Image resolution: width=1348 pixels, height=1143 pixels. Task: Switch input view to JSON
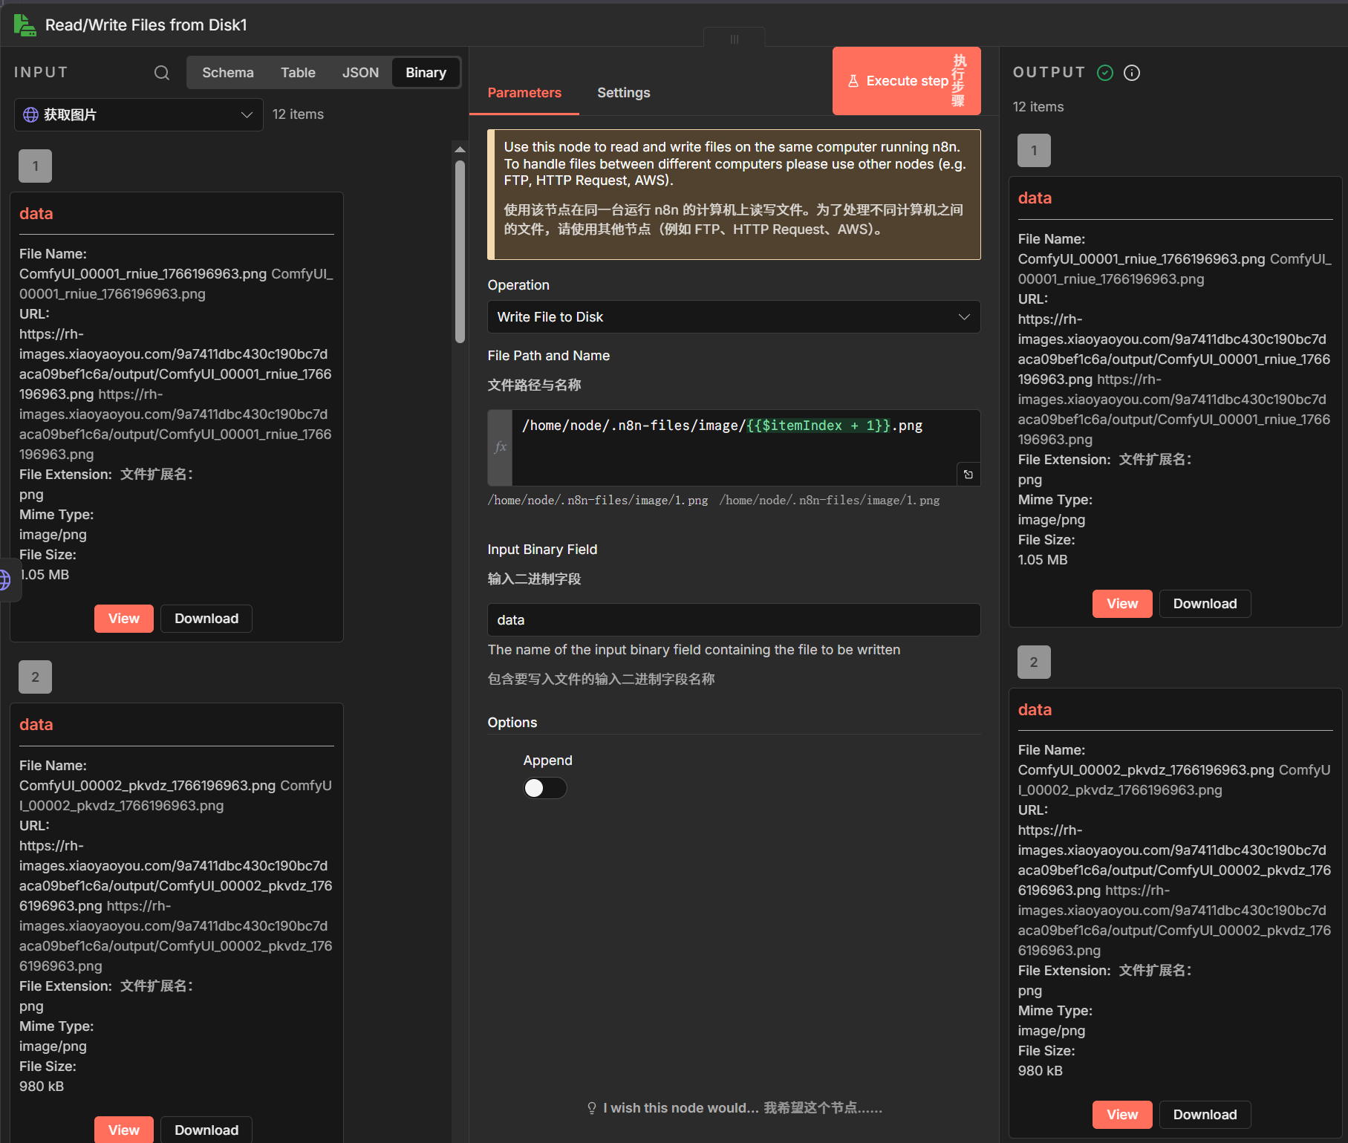pyautogui.click(x=360, y=73)
